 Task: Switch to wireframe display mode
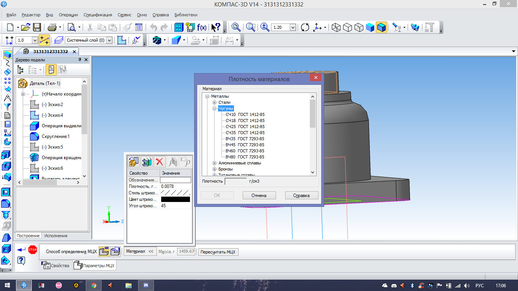tap(336, 27)
